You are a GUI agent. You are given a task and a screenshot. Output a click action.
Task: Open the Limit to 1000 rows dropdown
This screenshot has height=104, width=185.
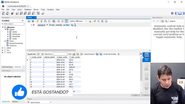coord(78,21)
